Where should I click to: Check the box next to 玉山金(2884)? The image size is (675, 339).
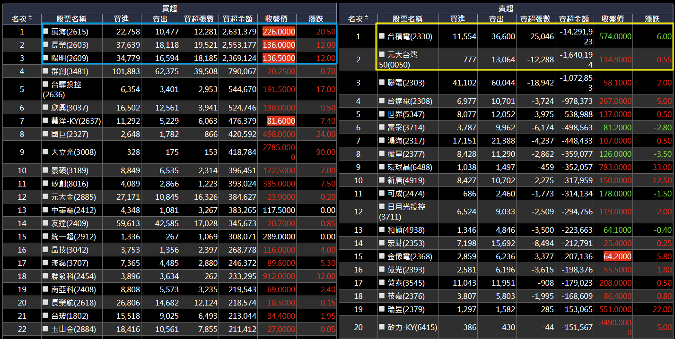coord(46,330)
